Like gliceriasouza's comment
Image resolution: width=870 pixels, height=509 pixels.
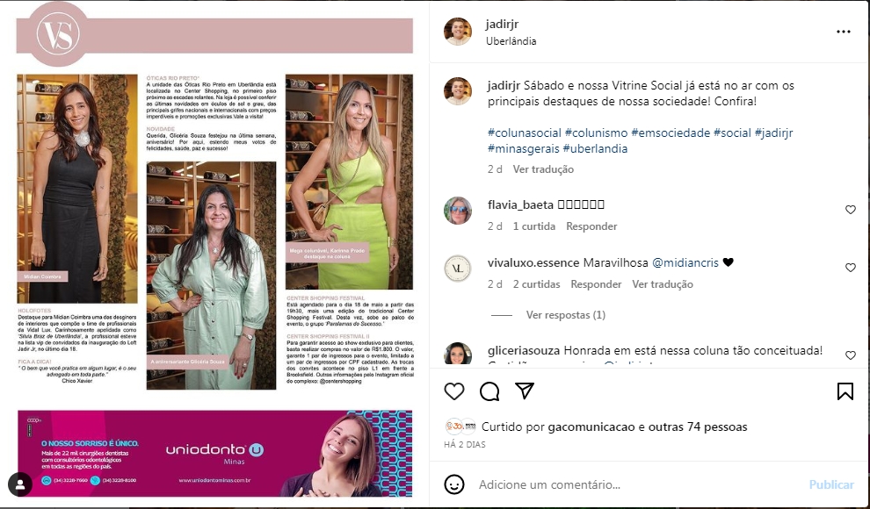850,355
